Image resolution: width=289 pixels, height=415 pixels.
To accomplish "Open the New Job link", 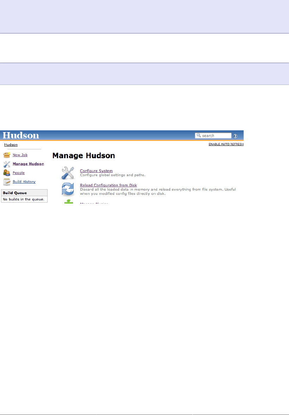I will 20,155.
